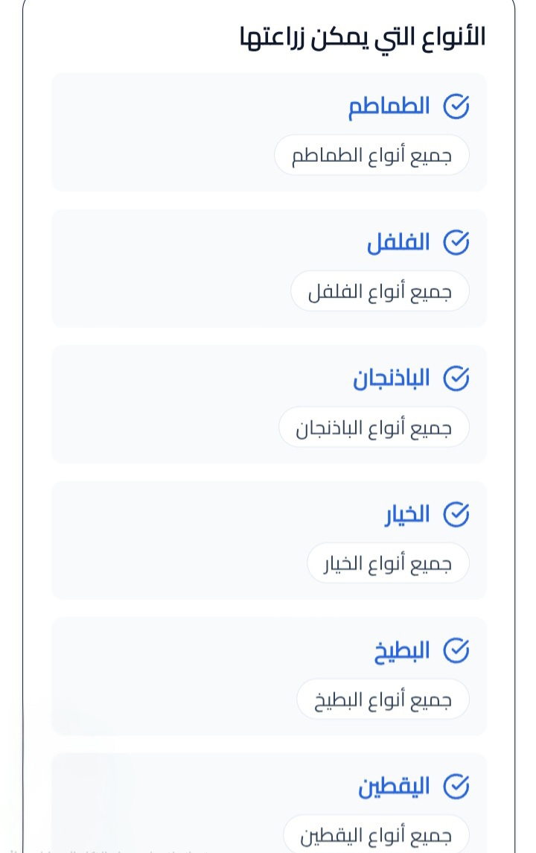The height and width of the screenshot is (853, 536).
Task: Open the اليقطين category heading
Action: 394,786
